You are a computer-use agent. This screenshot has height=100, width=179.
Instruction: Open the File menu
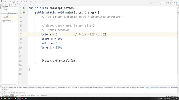(4, 1)
